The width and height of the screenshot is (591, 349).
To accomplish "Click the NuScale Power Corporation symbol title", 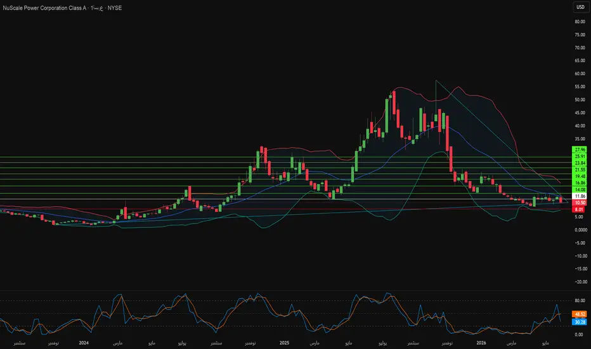I will [x=44, y=8].
